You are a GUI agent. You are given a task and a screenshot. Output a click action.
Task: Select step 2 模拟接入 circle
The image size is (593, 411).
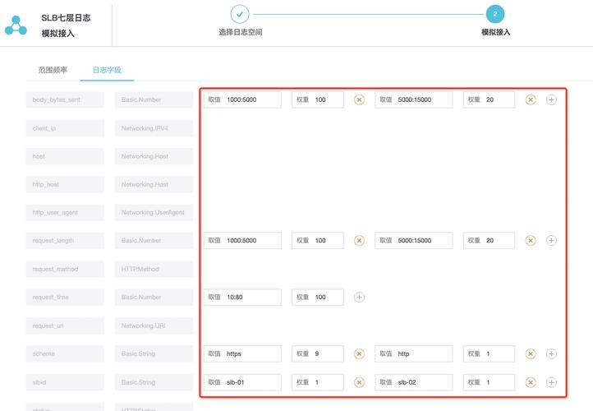tap(495, 14)
